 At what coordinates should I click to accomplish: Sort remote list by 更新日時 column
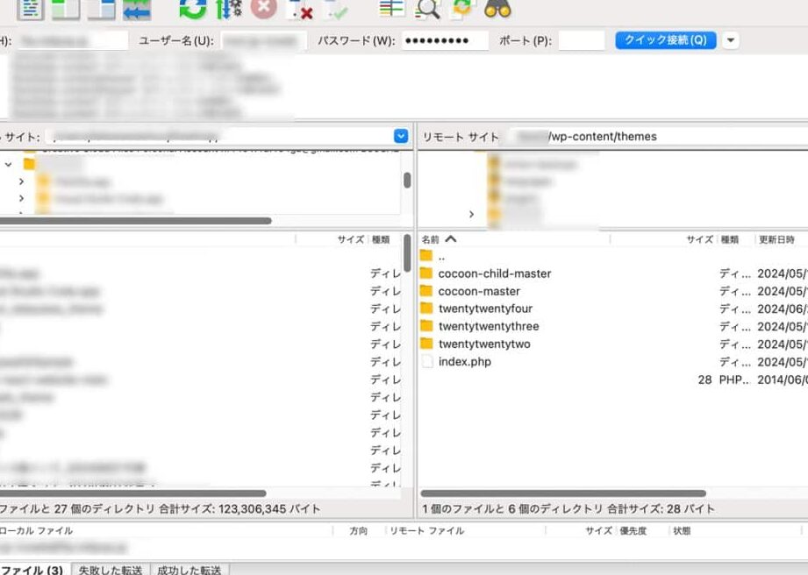(776, 239)
